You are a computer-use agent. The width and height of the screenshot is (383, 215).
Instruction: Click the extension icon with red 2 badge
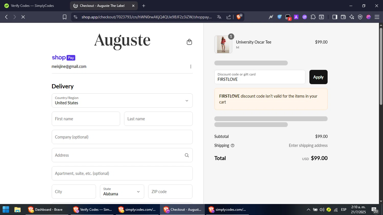coord(288,17)
